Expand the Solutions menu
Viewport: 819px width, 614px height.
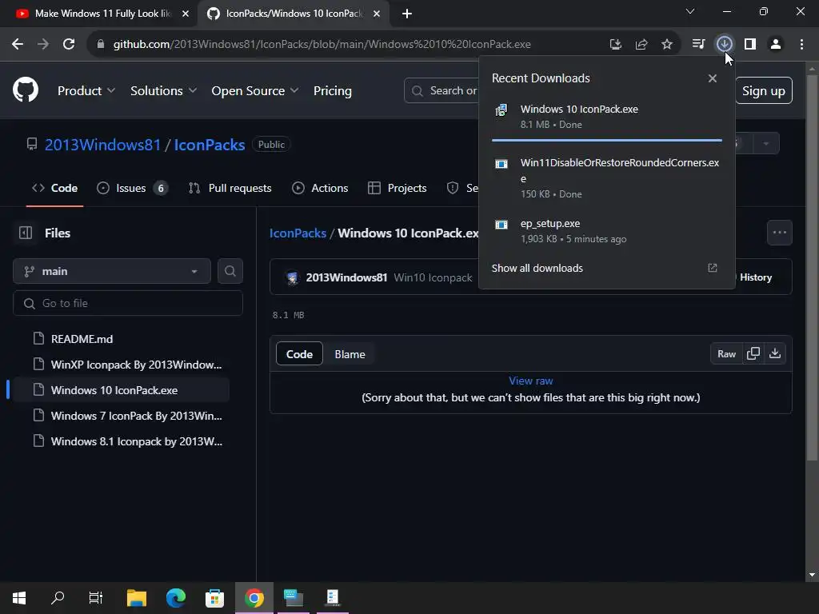tap(163, 91)
